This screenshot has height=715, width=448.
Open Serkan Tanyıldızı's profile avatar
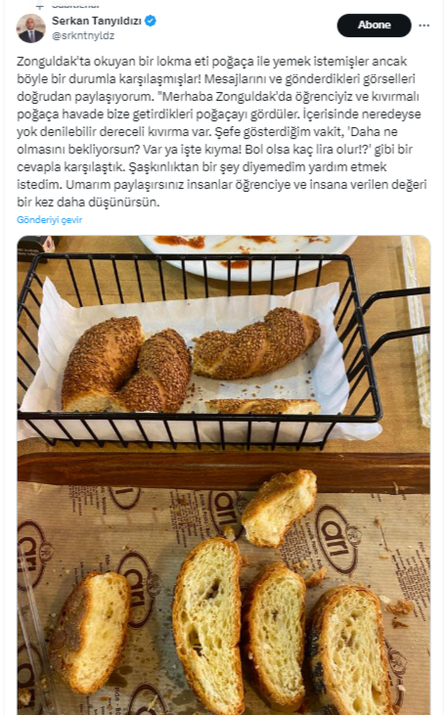pyautogui.click(x=31, y=28)
